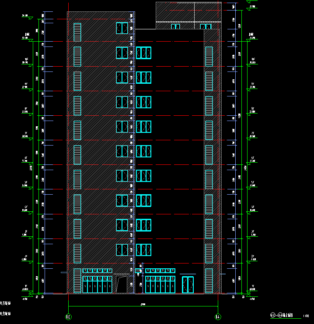The width and height of the screenshot is (314, 324).
Task: Pick the topmost louver in the right column
Action: 209,57
